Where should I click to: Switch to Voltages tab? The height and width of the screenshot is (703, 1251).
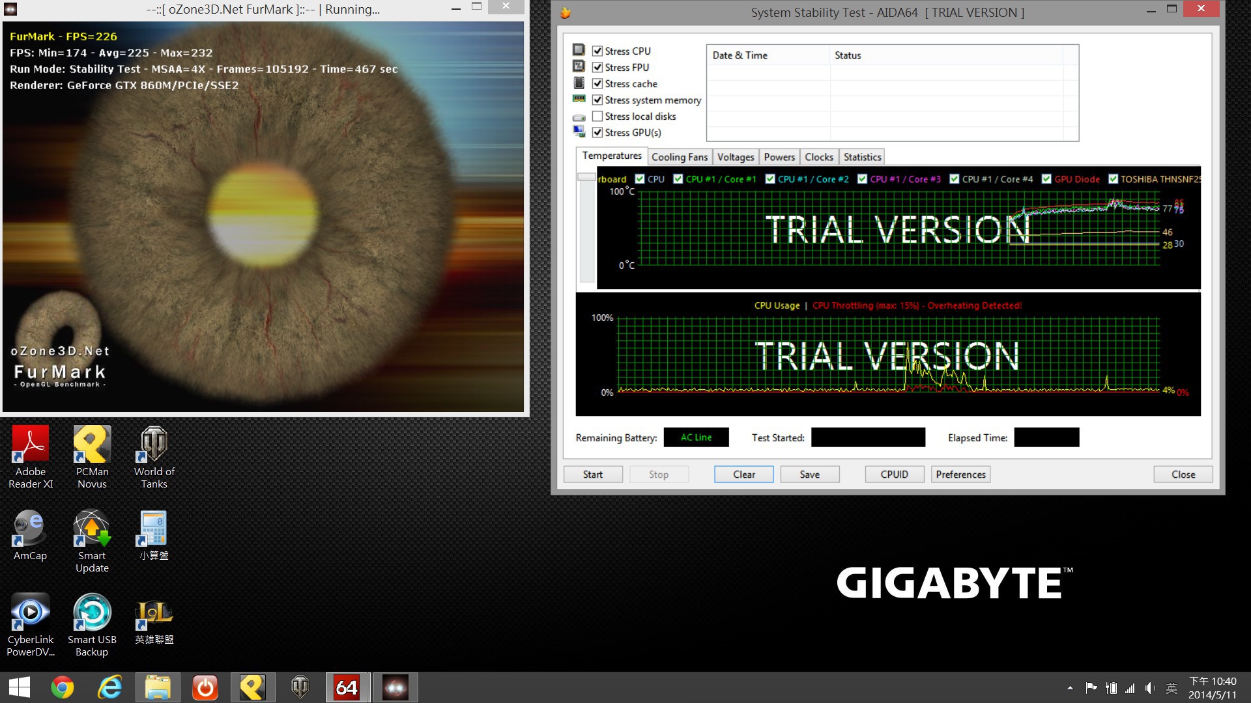736,157
